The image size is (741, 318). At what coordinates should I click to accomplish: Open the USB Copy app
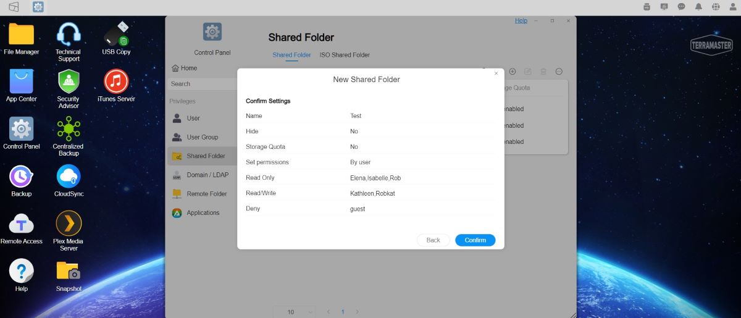116,35
